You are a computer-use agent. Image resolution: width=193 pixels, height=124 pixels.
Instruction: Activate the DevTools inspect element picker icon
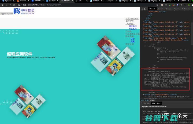[x=142, y=9]
